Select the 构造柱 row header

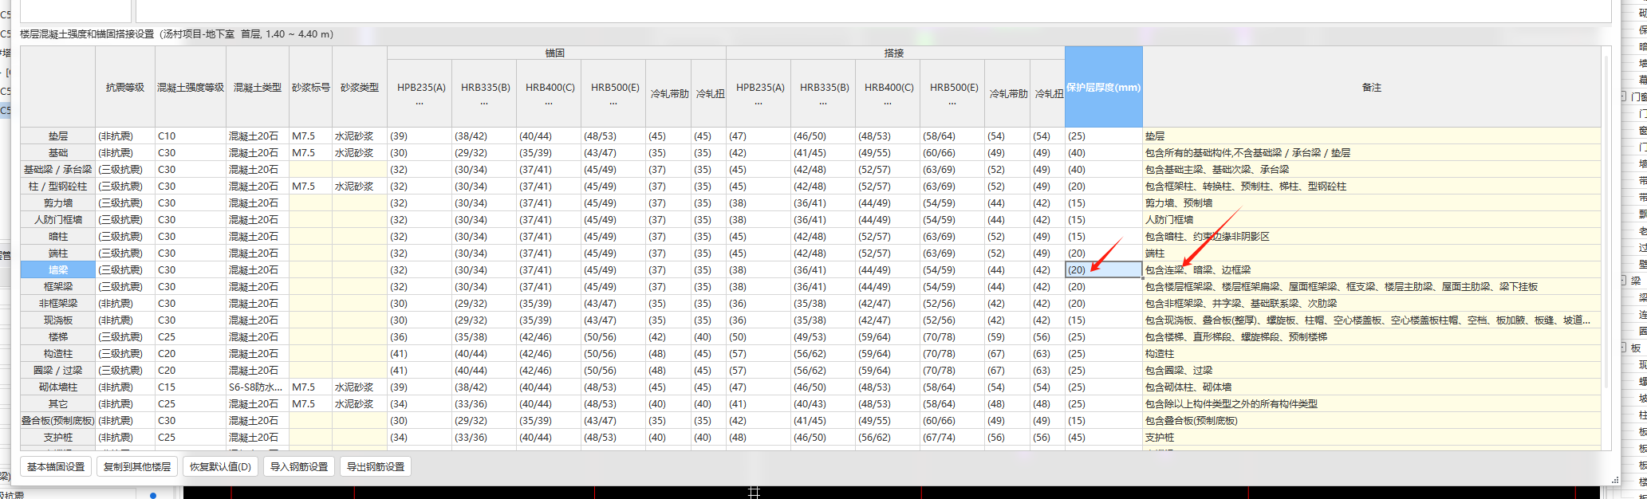58,354
